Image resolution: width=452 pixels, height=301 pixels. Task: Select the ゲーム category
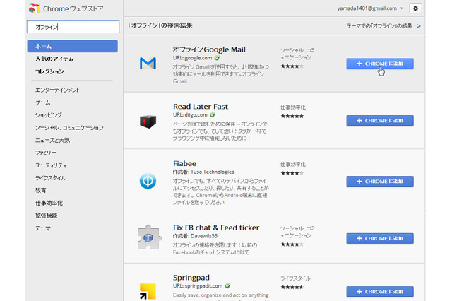[42, 102]
